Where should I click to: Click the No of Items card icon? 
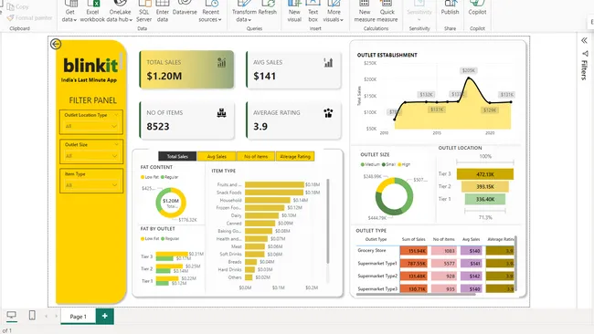click(x=222, y=113)
